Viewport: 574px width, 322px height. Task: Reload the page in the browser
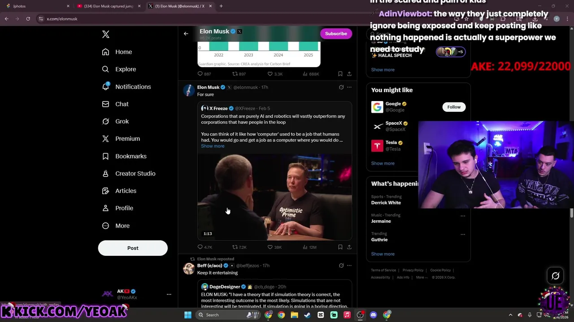click(x=28, y=19)
